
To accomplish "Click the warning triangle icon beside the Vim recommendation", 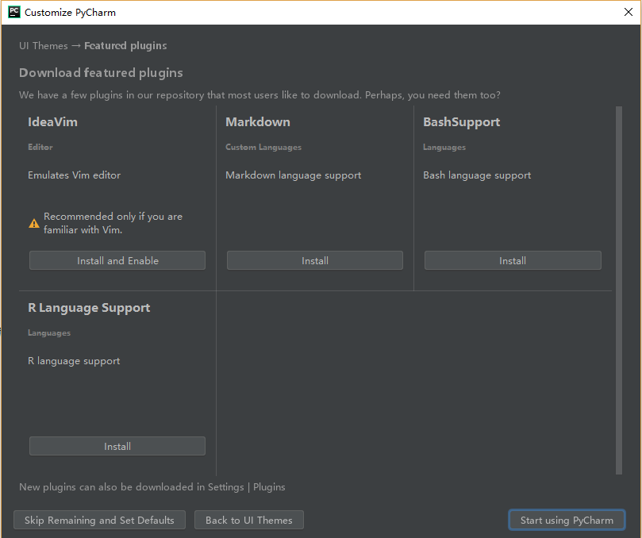I will pyautogui.click(x=34, y=224).
